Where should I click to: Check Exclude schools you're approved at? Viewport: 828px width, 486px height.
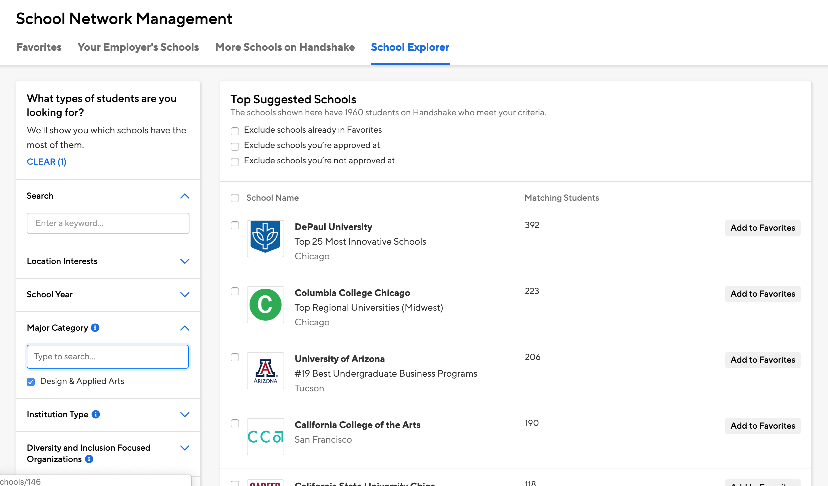[x=235, y=146]
